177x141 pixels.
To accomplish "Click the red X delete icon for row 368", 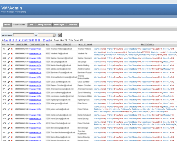I will [12, 77].
